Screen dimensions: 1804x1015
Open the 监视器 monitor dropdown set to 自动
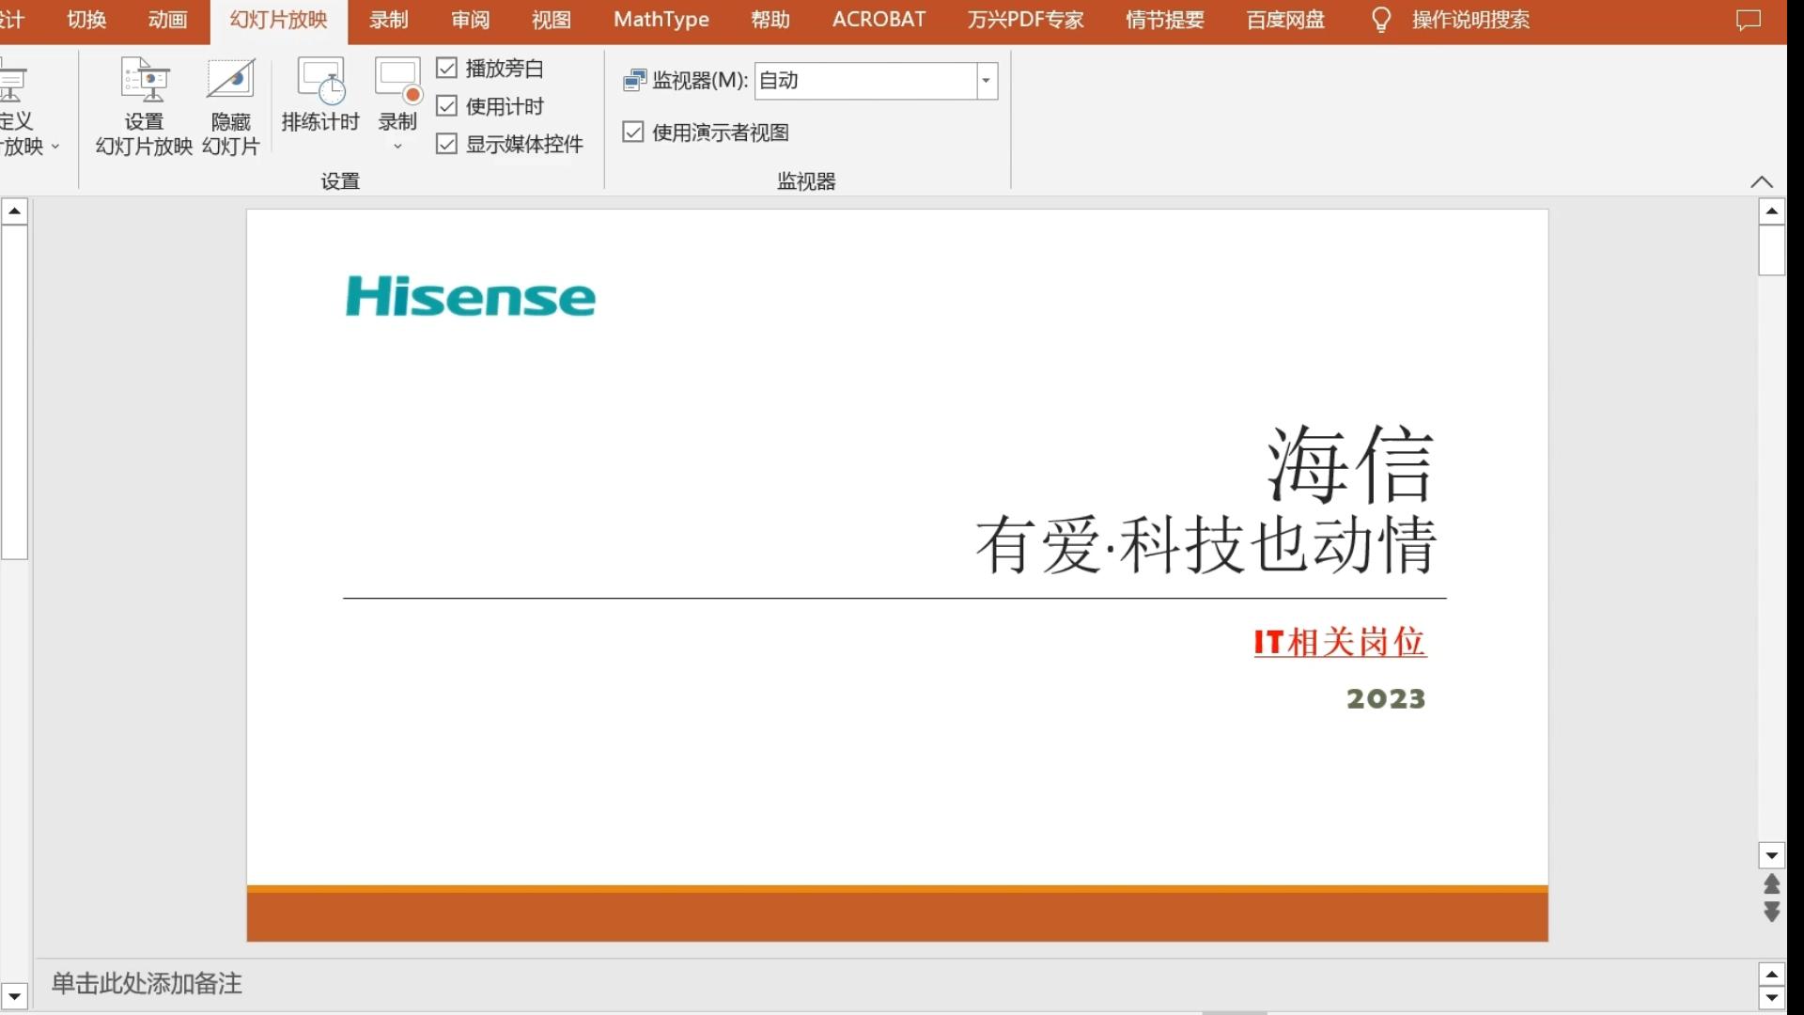click(986, 81)
